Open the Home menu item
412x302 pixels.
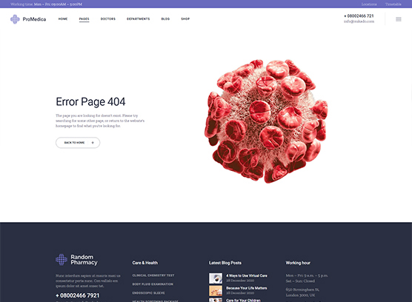[x=63, y=19]
